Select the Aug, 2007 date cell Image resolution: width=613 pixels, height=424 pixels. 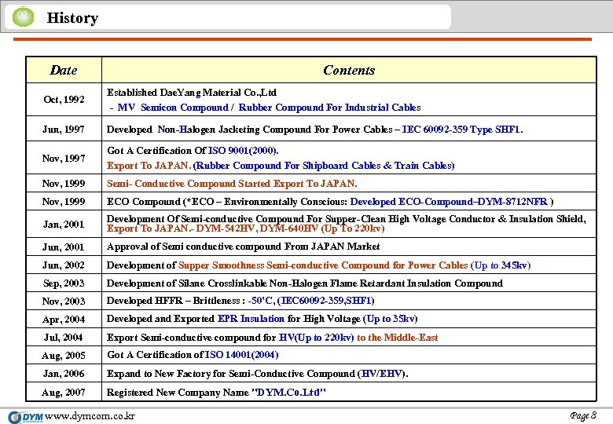[x=64, y=392]
